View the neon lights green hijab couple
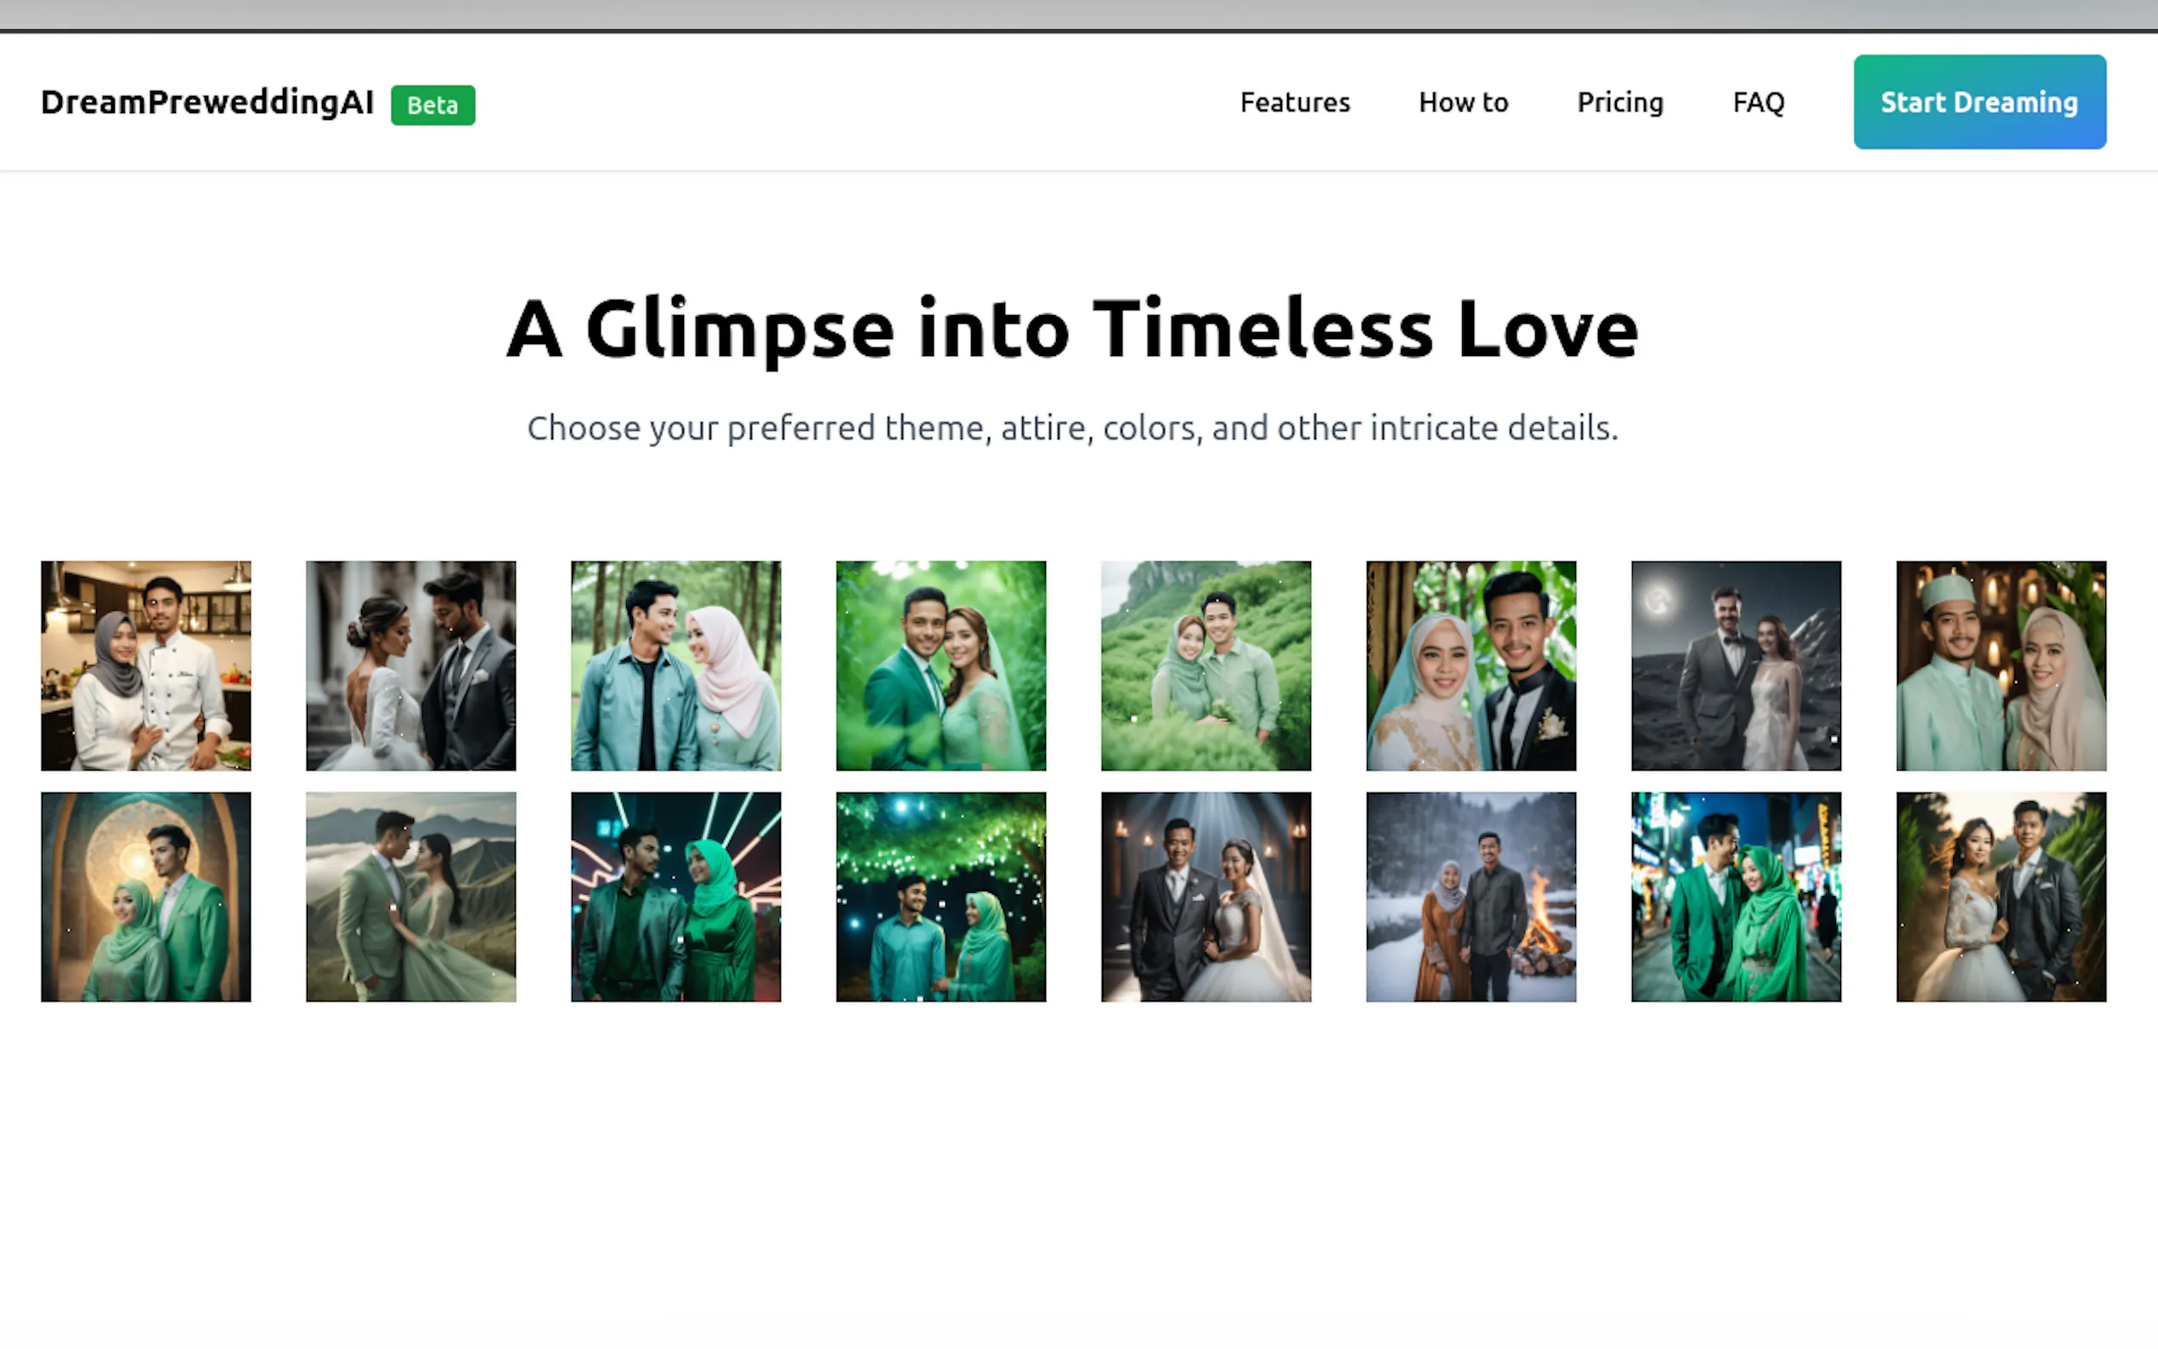Viewport: 2158px width, 1349px height. [x=675, y=895]
